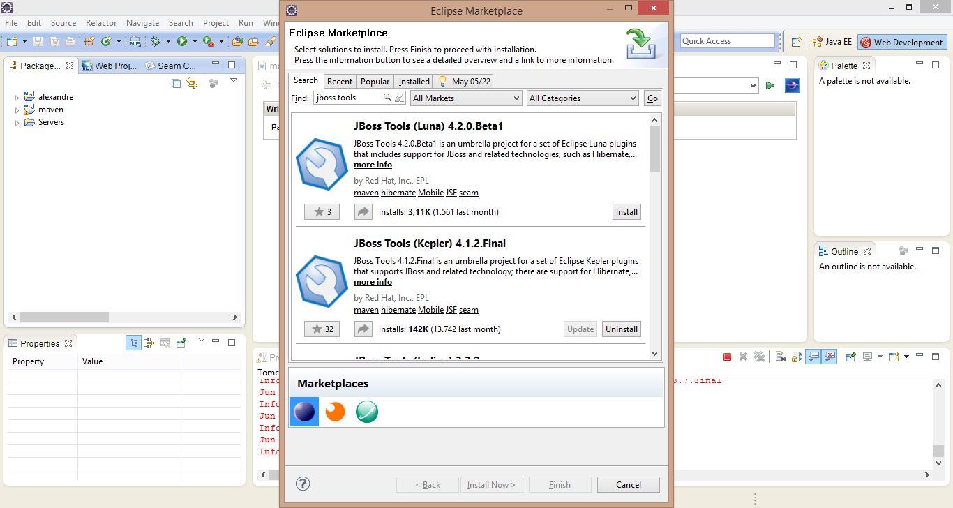Select the green marketplace catalog icon
953x508 pixels.
tap(367, 412)
